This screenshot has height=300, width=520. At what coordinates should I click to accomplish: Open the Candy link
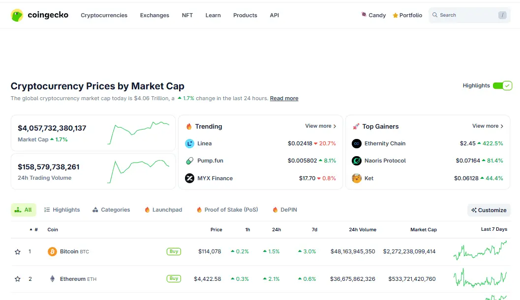373,15
